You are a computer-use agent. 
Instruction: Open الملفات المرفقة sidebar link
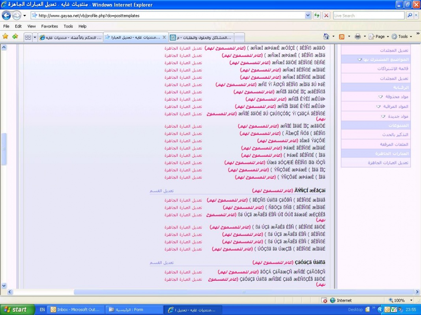click(394, 144)
